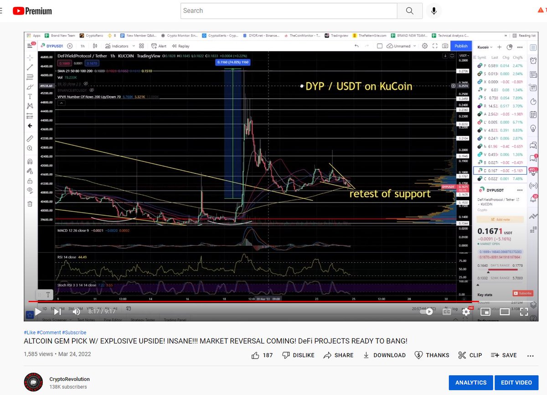Screen dimensions: 547x395
Task: Click the red video progress bar
Action: [253, 301]
